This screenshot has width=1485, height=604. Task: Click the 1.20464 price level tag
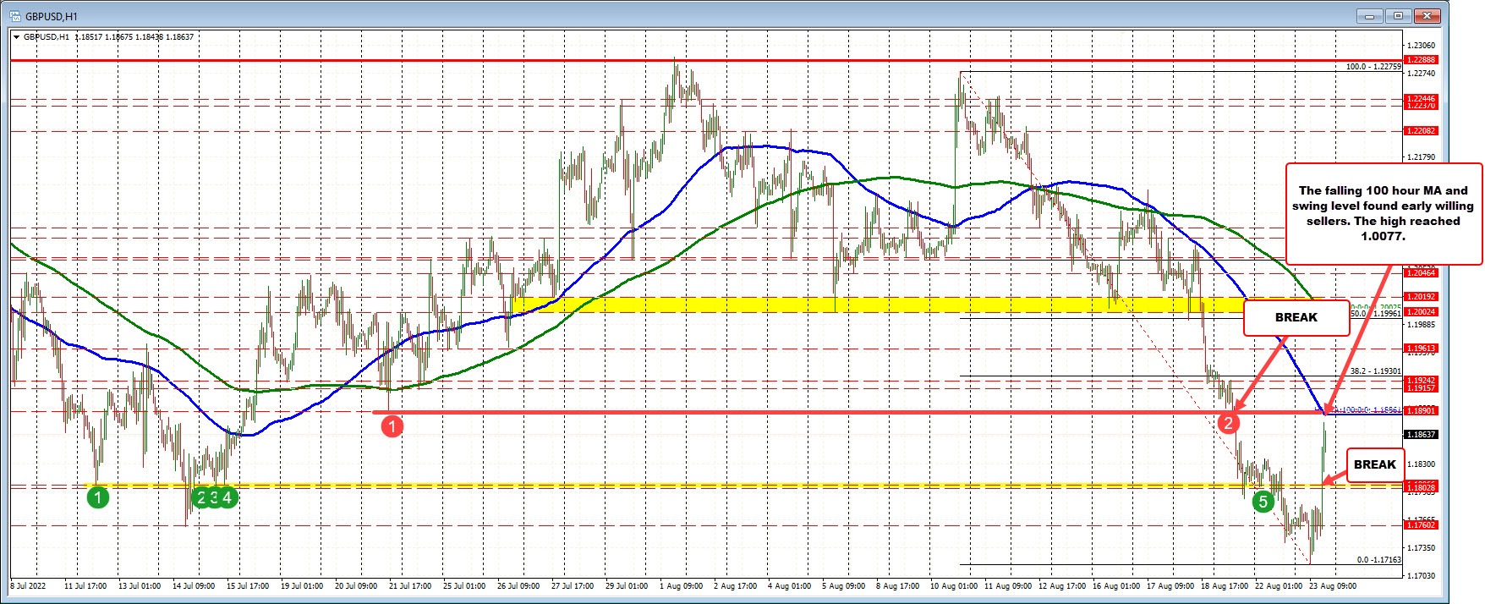1420,272
